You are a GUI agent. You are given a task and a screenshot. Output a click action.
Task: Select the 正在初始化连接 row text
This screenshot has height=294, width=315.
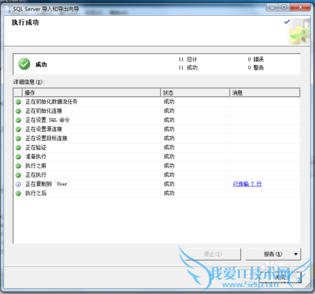(x=43, y=111)
